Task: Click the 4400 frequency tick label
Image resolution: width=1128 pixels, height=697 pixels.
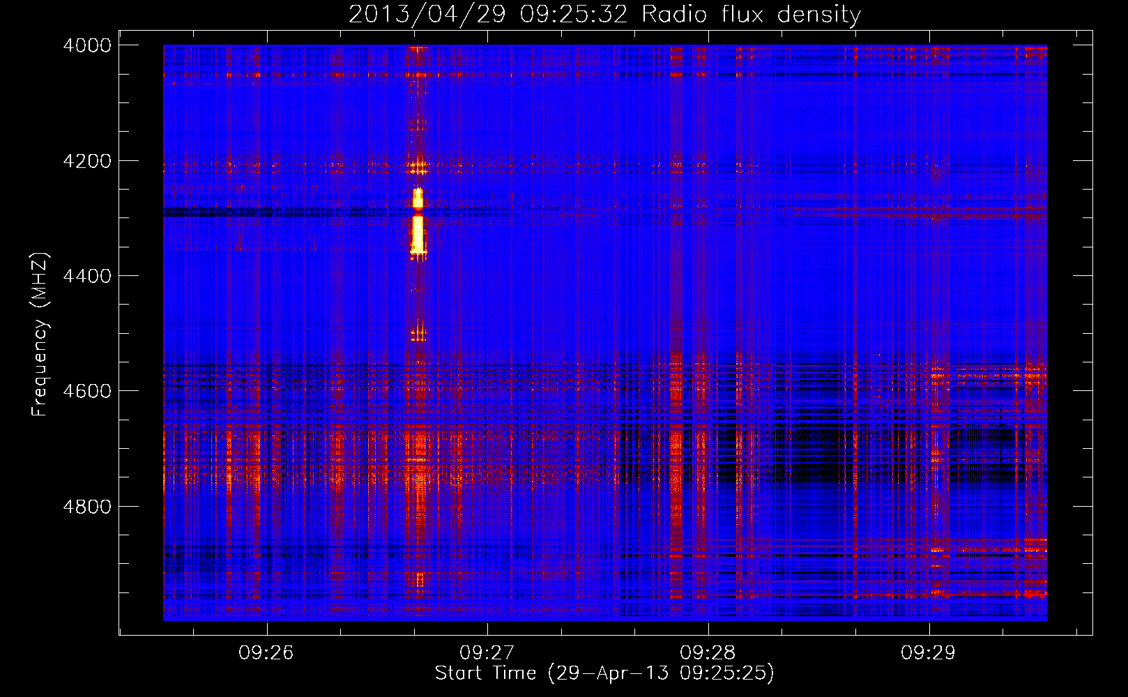Action: coord(86,276)
